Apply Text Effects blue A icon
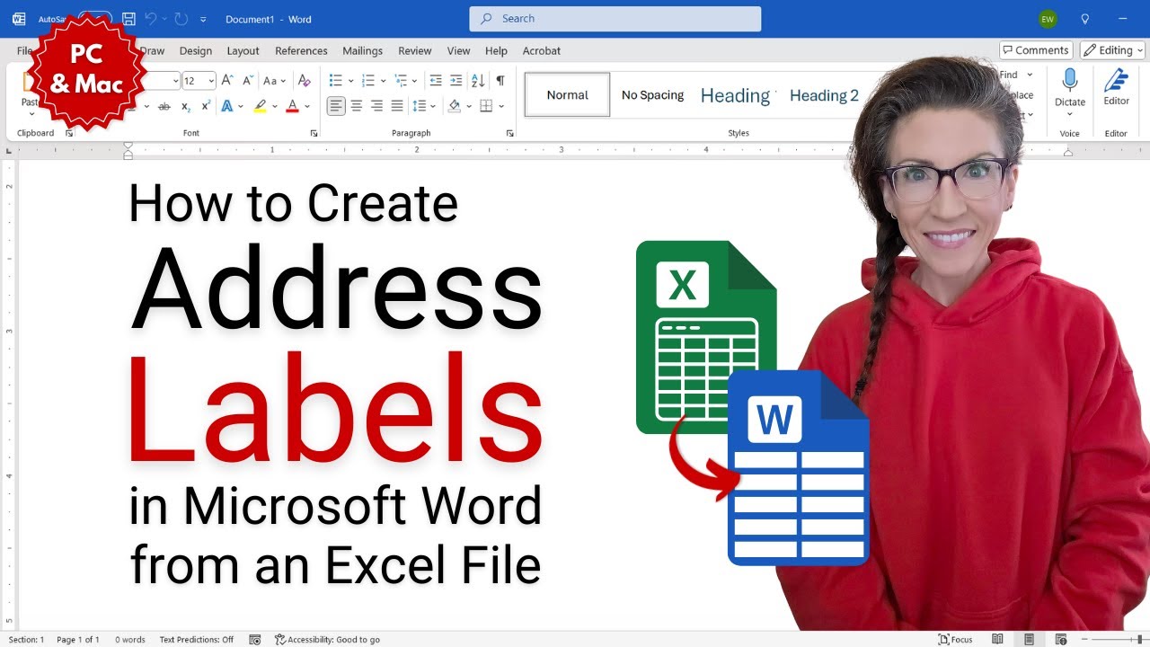The height and width of the screenshot is (647, 1150). 227,106
